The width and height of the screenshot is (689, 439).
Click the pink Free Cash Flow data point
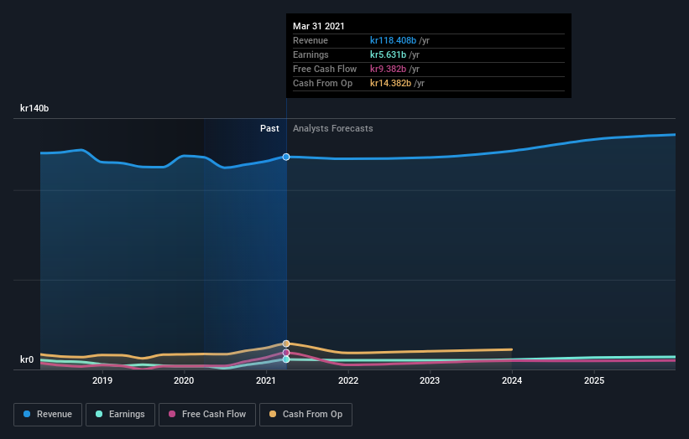coord(286,353)
